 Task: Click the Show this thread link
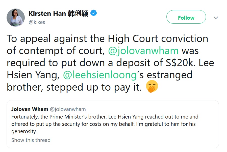[31, 140]
